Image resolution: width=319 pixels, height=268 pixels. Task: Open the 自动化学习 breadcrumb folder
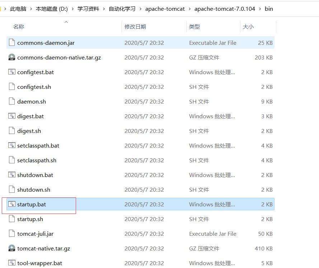122,9
